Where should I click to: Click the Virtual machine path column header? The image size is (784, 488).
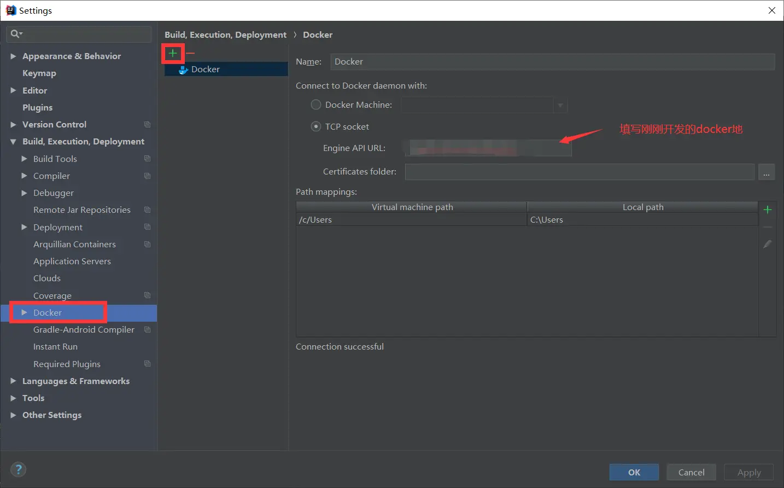pos(412,207)
